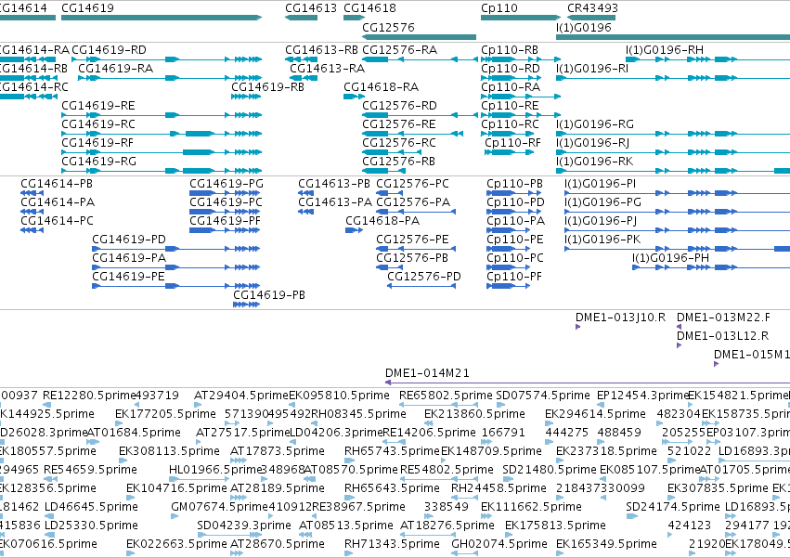Select protein CG14614-PB
This screenshot has width=790, height=558.
point(57,184)
